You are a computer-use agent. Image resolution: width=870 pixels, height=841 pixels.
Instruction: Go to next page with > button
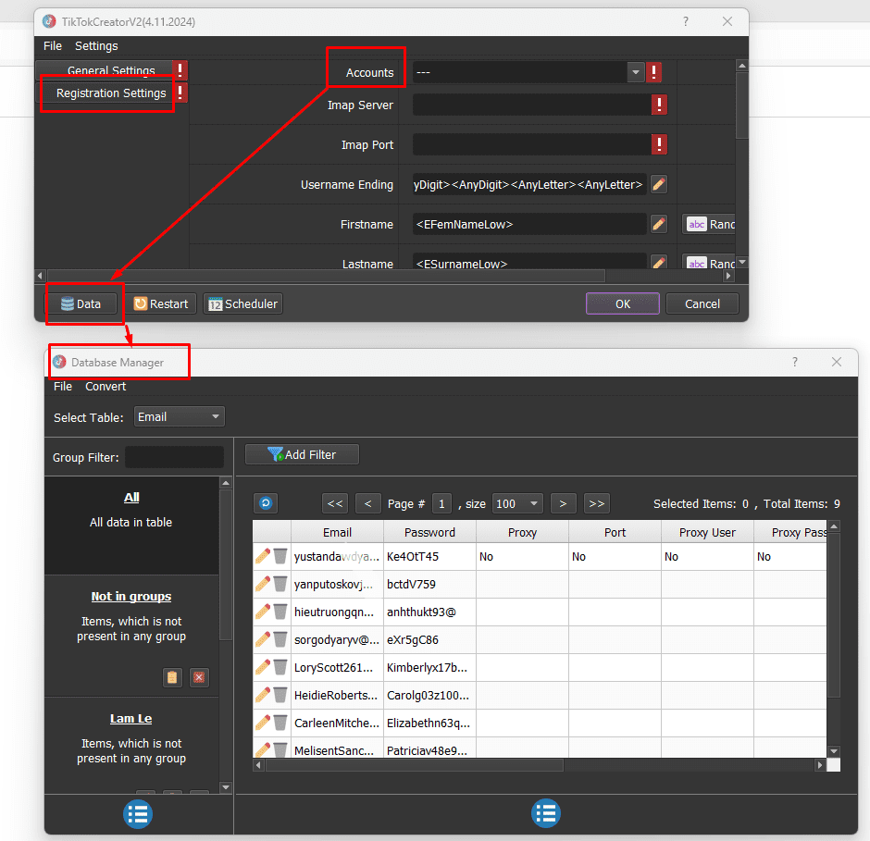(x=563, y=503)
